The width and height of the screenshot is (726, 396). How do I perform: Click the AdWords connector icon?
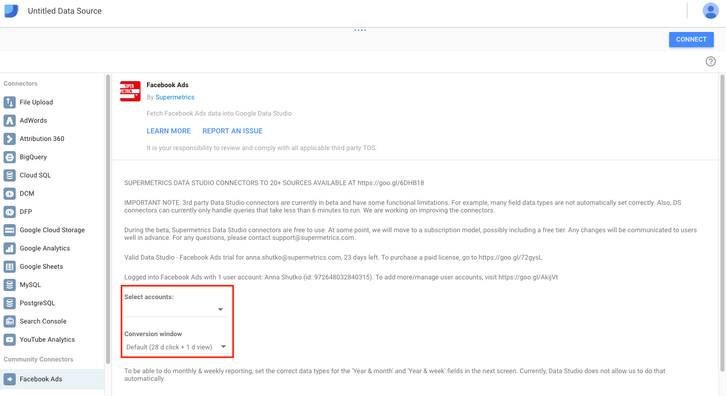10,121
